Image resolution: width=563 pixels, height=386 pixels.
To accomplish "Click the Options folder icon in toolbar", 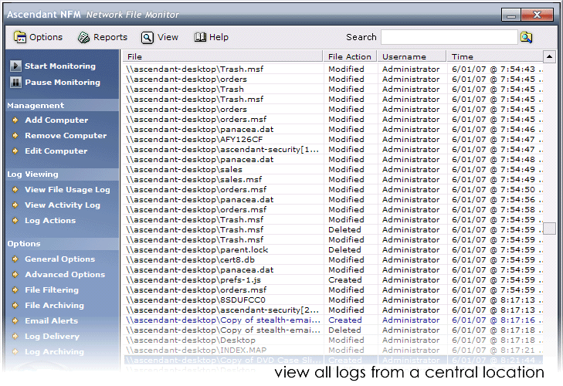I will [20, 37].
